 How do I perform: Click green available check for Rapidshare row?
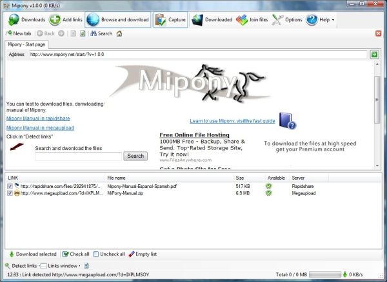tap(269, 186)
